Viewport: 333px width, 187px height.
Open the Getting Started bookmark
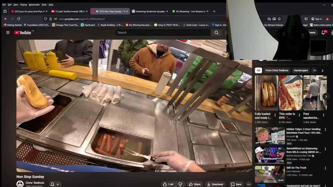click(x=12, y=25)
